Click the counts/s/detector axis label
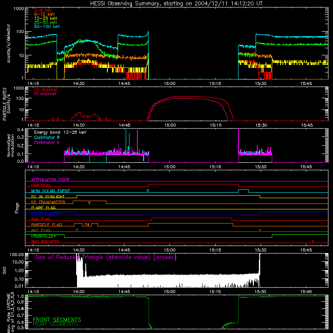The width and height of the screenshot is (333, 333). (8, 43)
